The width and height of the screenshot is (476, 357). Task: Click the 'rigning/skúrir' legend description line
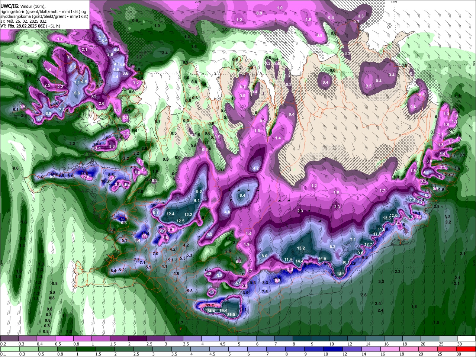coord(43,12)
